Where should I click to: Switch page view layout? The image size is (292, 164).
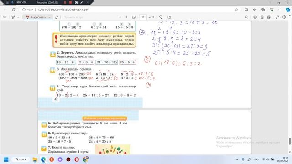[x=169, y=17]
